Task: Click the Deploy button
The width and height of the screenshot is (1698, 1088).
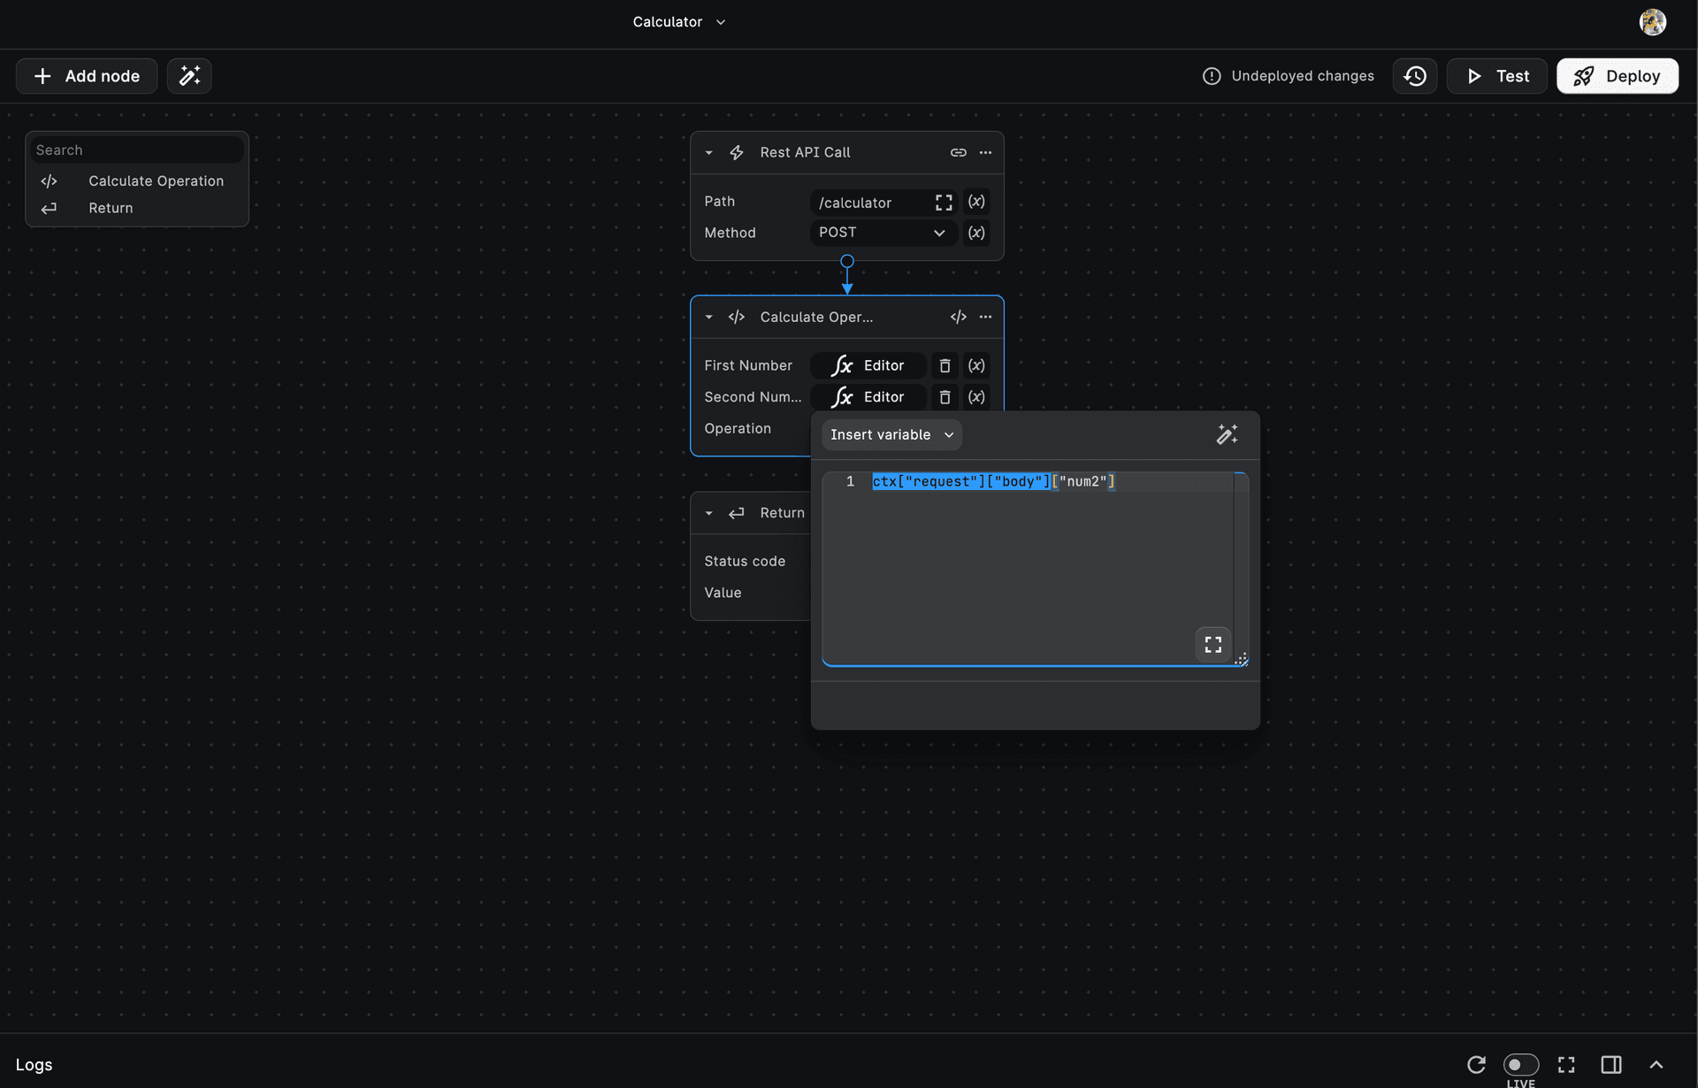Action: pos(1617,75)
